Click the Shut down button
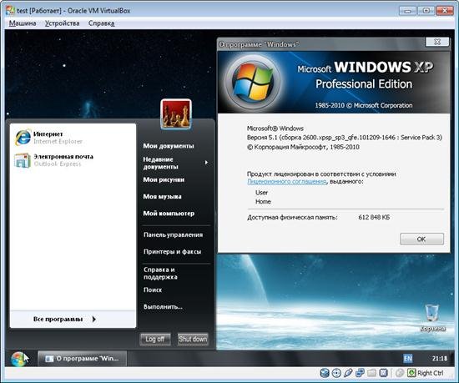 point(193,339)
